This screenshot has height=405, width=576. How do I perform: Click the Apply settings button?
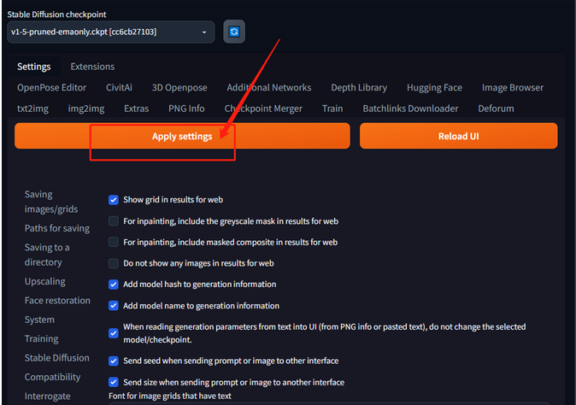coord(182,136)
